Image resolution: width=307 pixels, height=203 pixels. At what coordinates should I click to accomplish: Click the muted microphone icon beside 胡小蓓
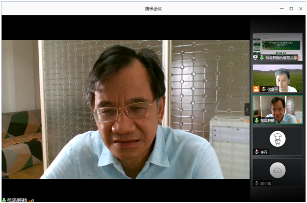(257, 183)
